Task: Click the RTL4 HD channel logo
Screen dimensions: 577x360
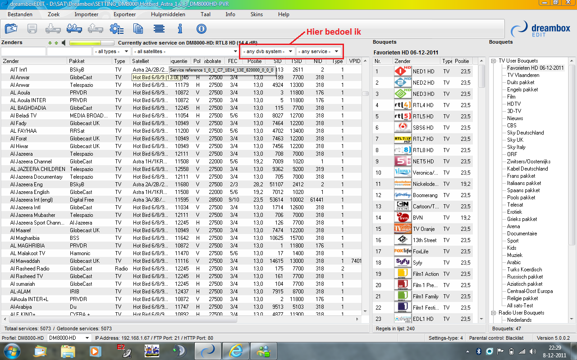Action: (x=403, y=105)
